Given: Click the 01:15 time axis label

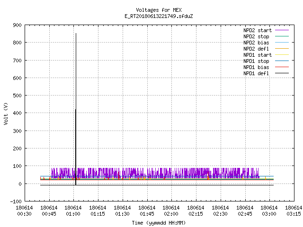Looking at the screenshot, I should (x=98, y=214).
